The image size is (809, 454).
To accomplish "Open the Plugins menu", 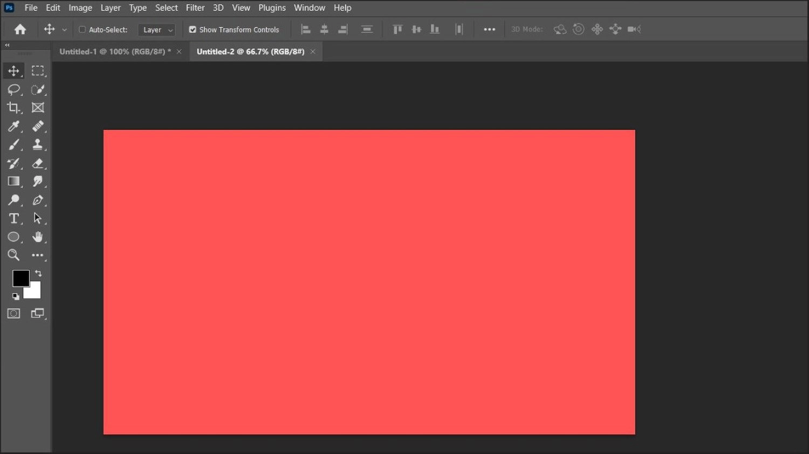I will 272,8.
